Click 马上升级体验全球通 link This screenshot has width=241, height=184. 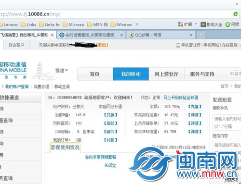[181, 98]
